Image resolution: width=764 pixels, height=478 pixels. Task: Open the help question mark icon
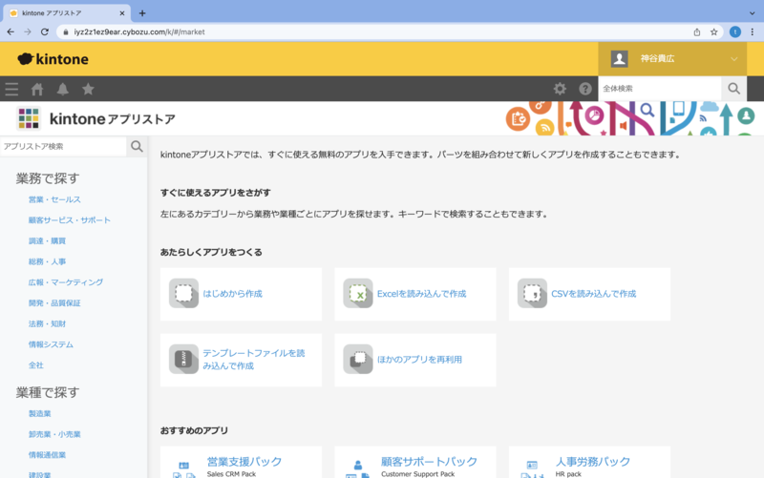click(x=585, y=89)
